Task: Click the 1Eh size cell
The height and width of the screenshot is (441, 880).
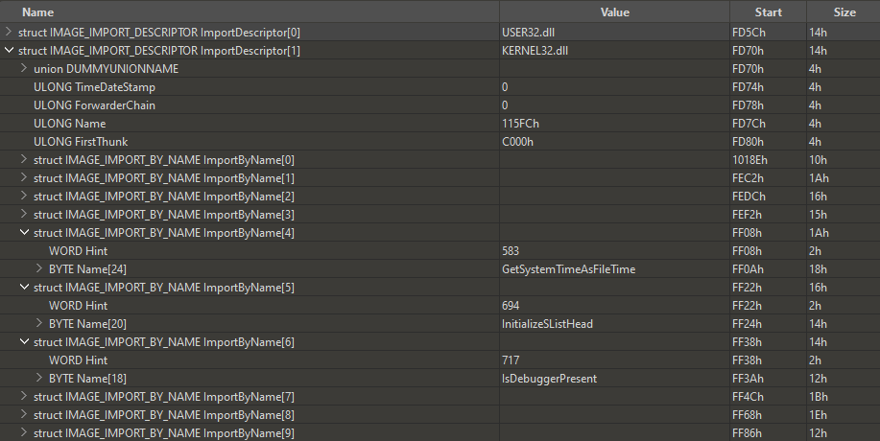Action: click(843, 415)
